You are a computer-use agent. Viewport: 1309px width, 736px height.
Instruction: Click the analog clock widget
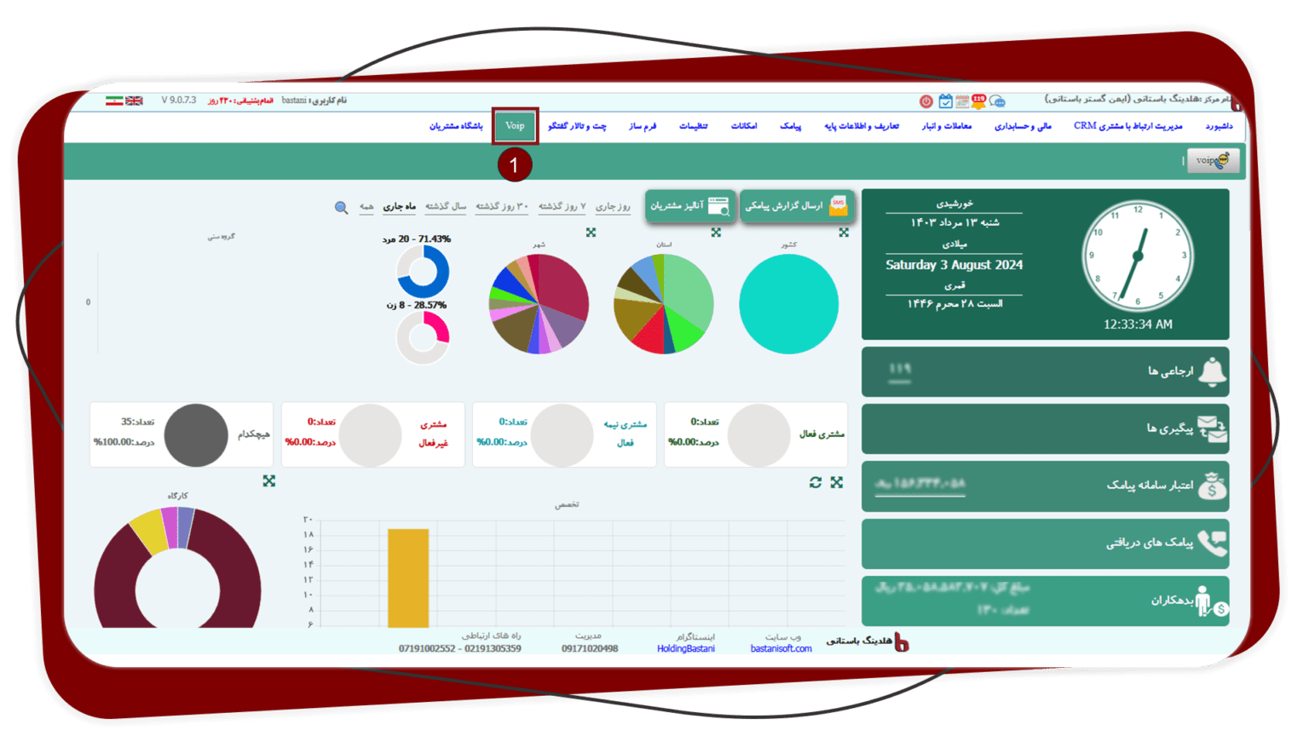coord(1137,256)
